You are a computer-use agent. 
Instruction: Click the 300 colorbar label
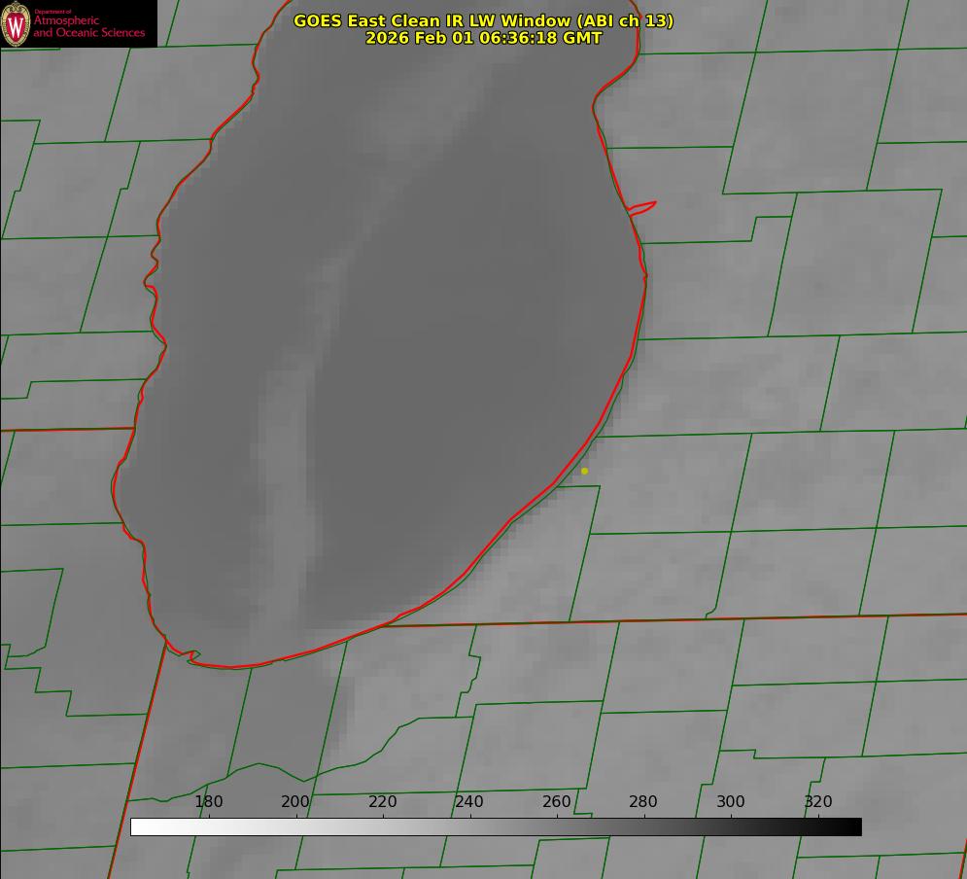point(731,801)
